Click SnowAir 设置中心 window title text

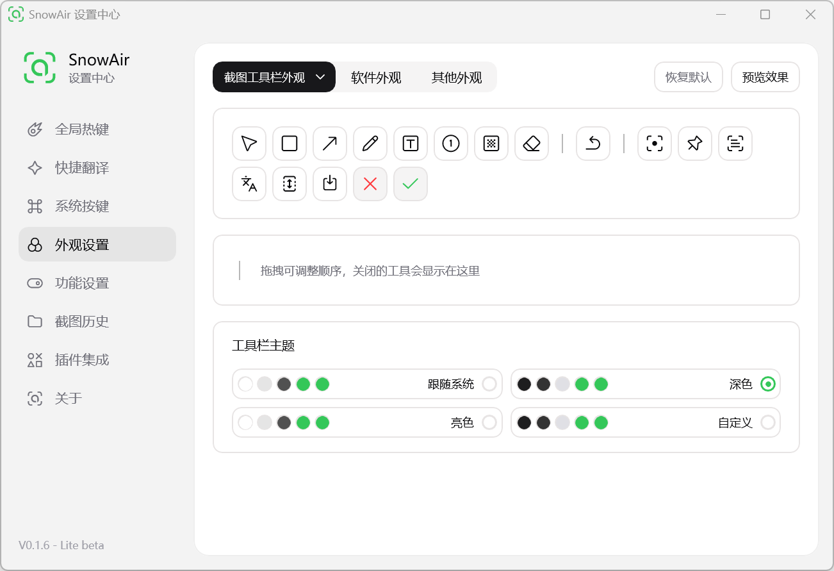tap(74, 15)
